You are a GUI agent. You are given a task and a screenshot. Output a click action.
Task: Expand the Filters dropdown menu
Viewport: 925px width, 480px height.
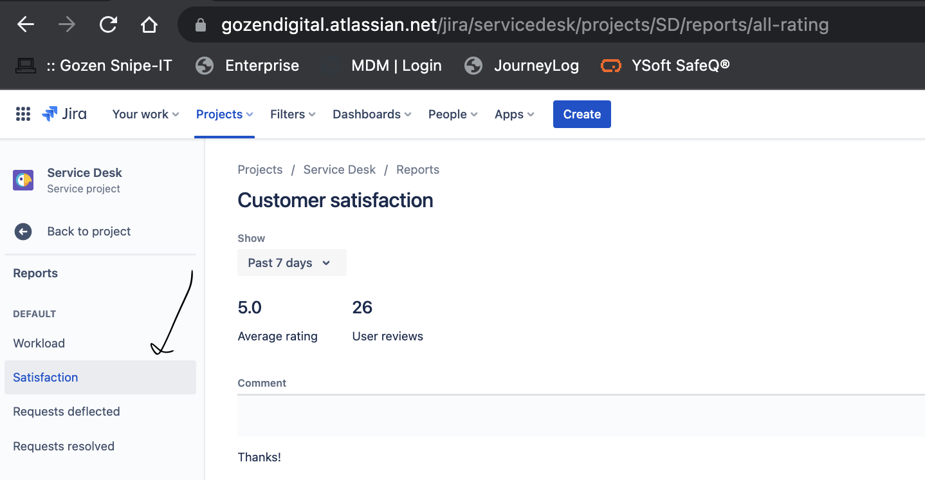point(293,114)
